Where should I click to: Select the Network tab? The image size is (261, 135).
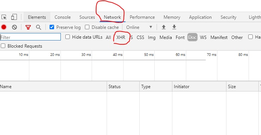(x=112, y=17)
